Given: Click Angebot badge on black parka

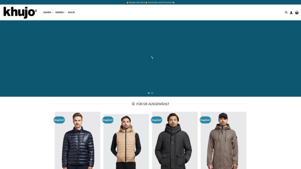Looking at the screenshot, I should [157, 120].
